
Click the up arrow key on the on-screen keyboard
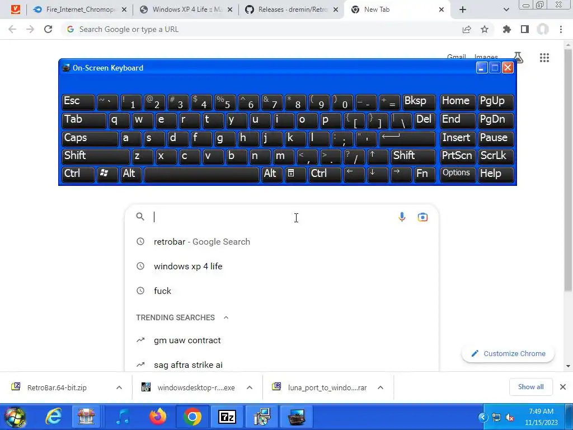click(378, 157)
